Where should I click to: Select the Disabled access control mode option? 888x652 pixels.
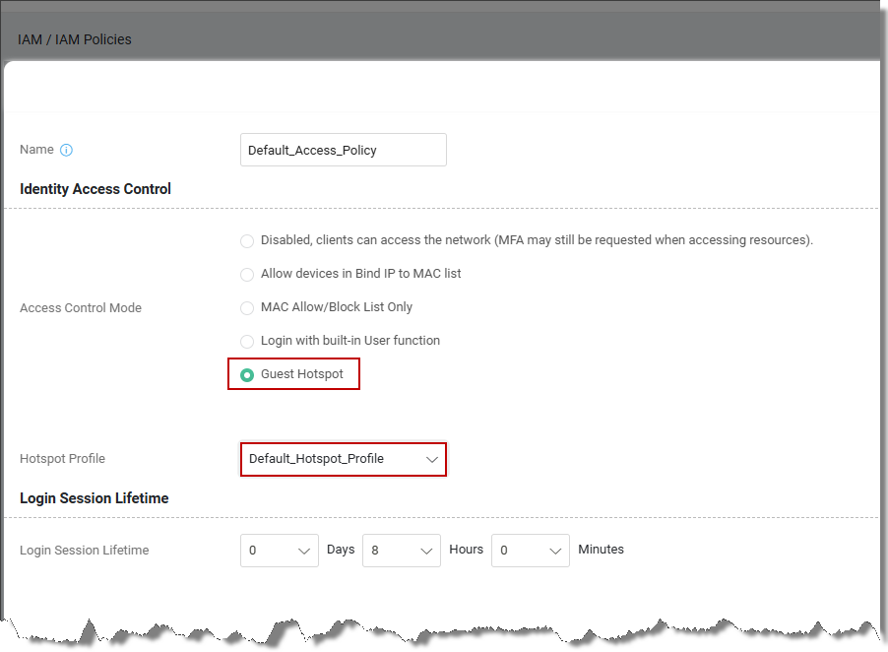(247, 241)
